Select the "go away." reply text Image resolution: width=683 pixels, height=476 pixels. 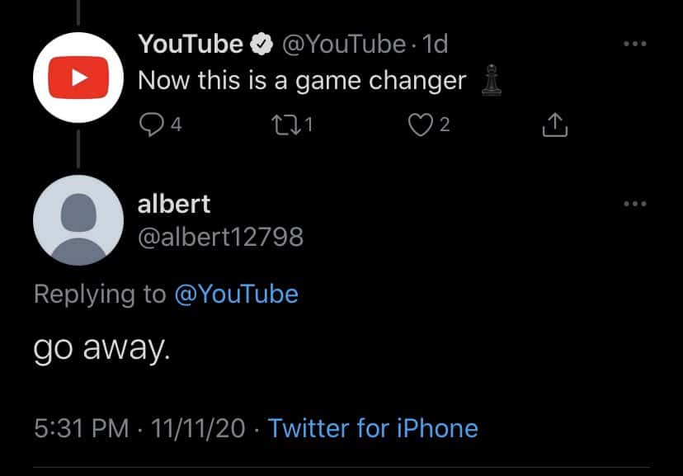point(101,351)
